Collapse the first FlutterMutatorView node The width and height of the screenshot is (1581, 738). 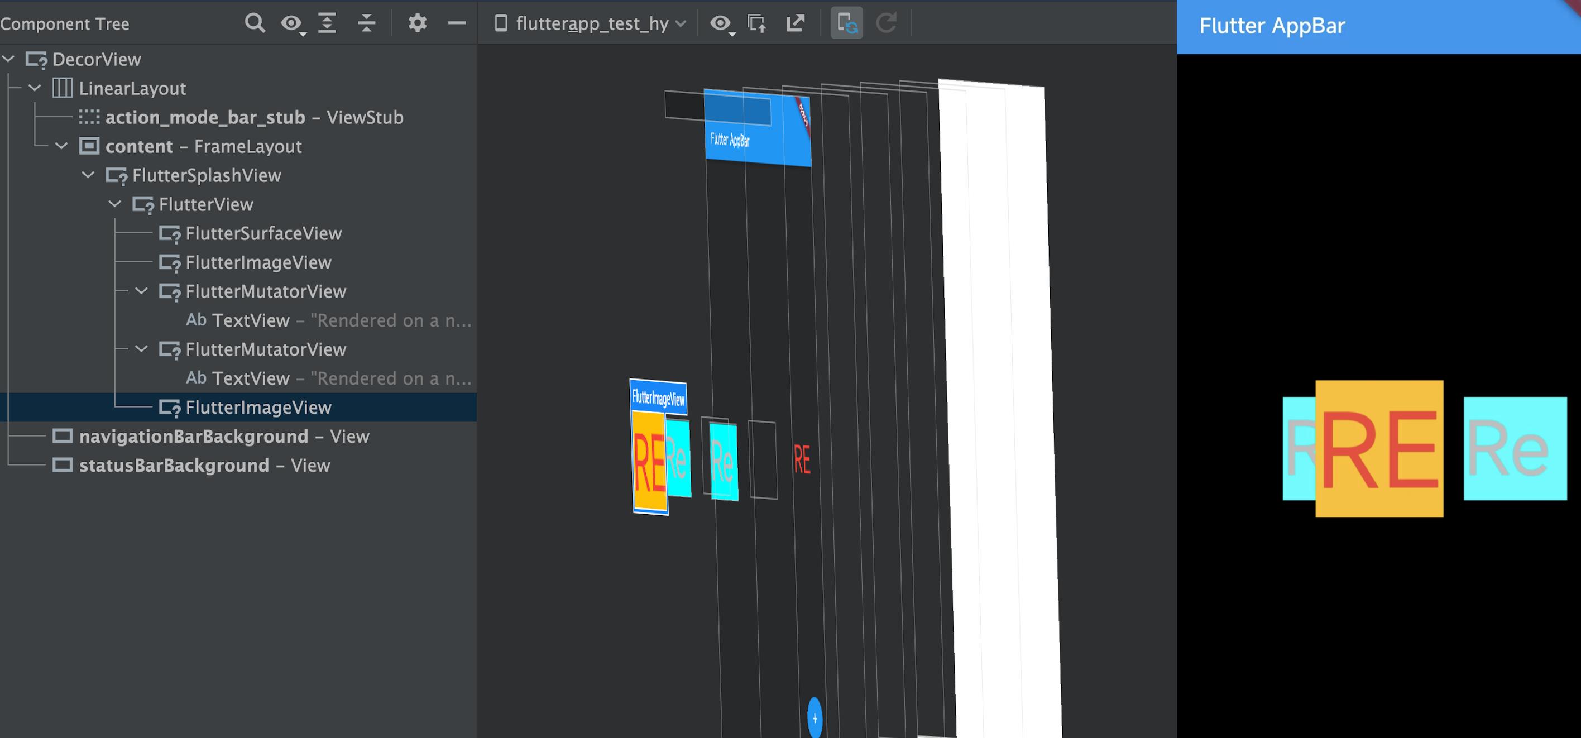142,291
